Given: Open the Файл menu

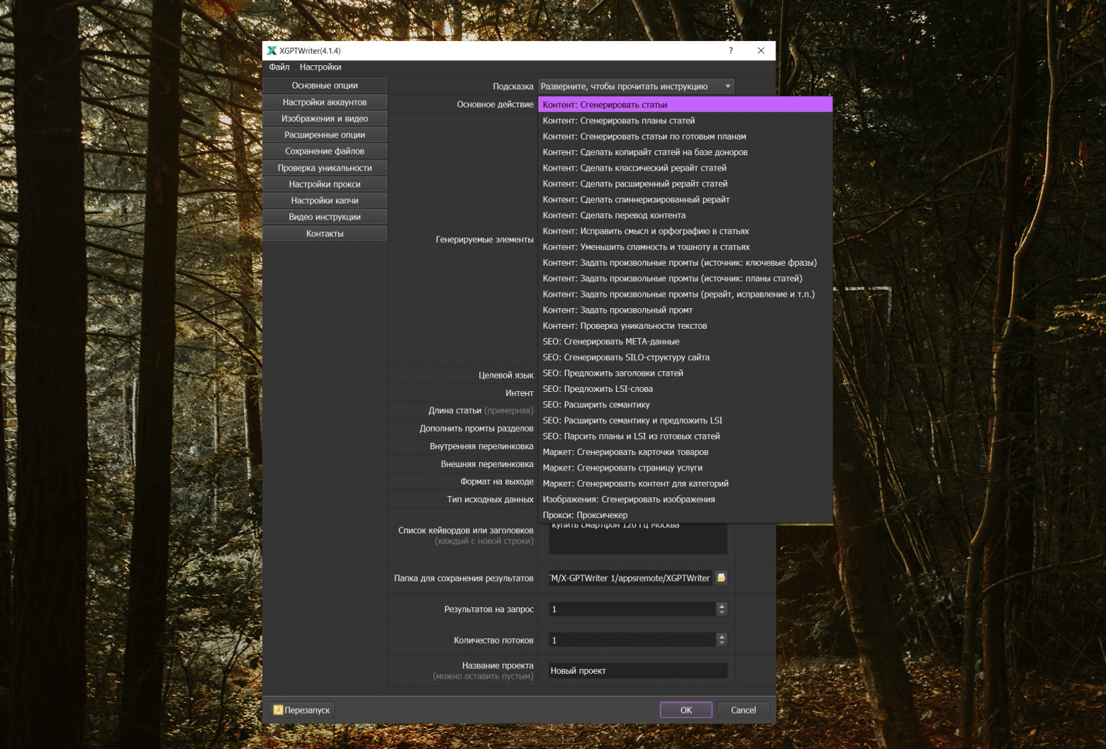Looking at the screenshot, I should tap(279, 67).
